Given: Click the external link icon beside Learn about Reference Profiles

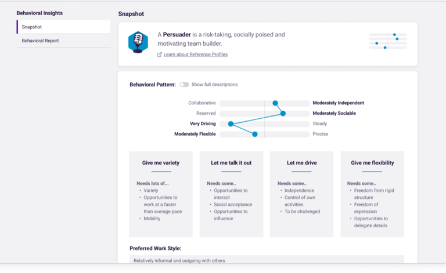Looking at the screenshot, I should point(160,54).
